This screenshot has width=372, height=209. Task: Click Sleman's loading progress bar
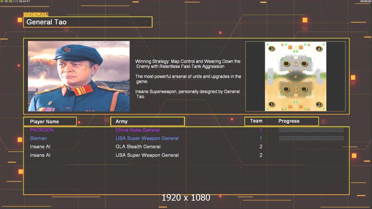(x=311, y=138)
